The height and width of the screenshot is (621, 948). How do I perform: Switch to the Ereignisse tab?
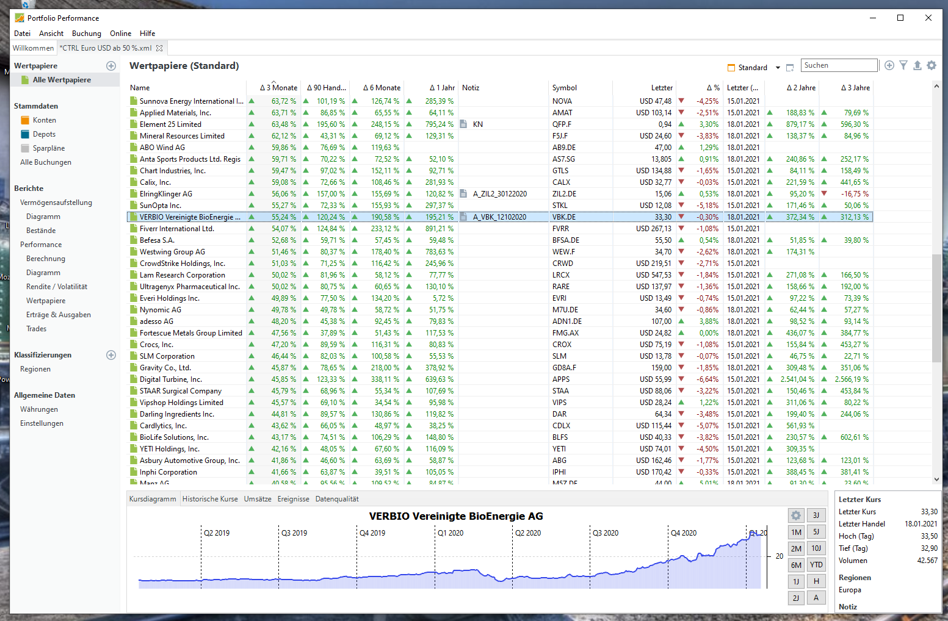(293, 499)
